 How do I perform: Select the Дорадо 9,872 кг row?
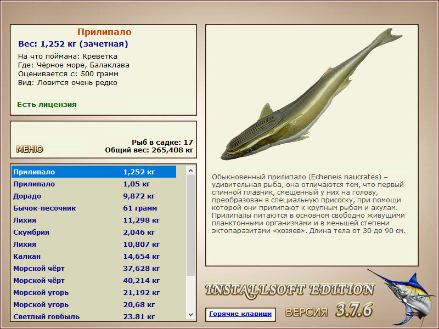tap(94, 196)
